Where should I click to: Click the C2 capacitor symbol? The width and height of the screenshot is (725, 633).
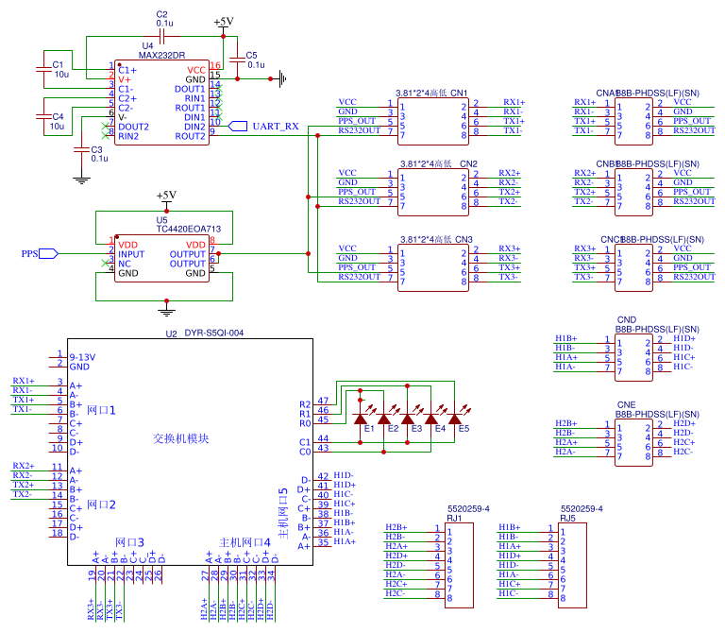tap(161, 36)
